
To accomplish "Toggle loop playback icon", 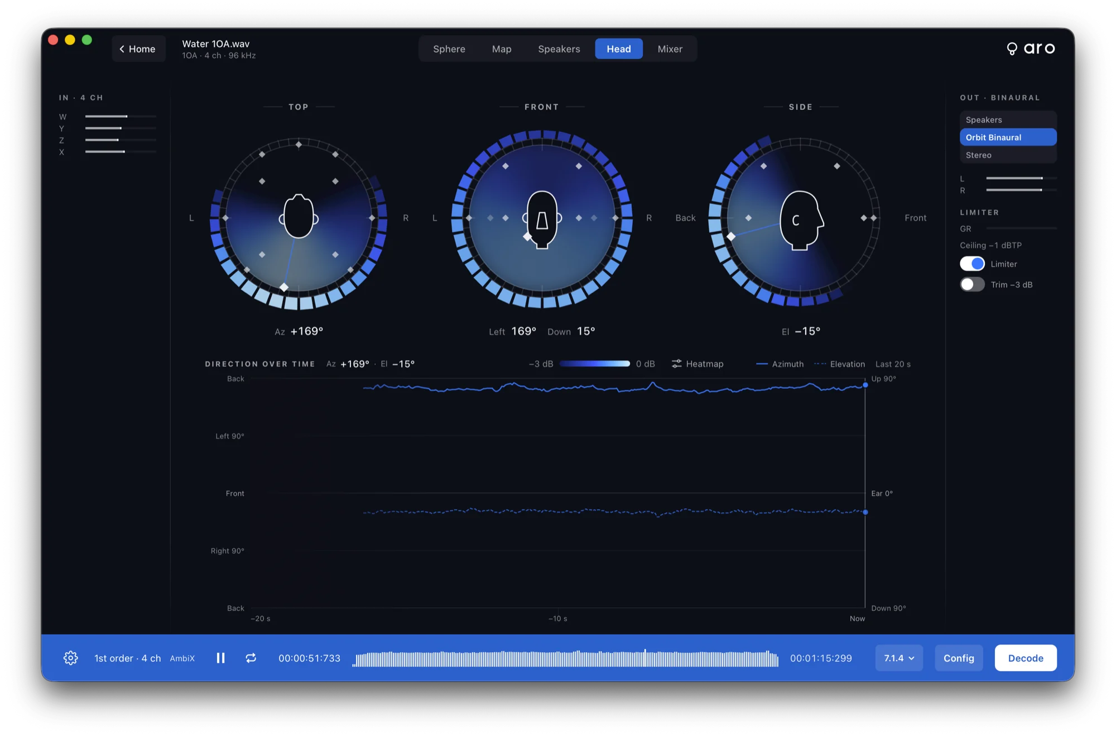I will point(251,658).
